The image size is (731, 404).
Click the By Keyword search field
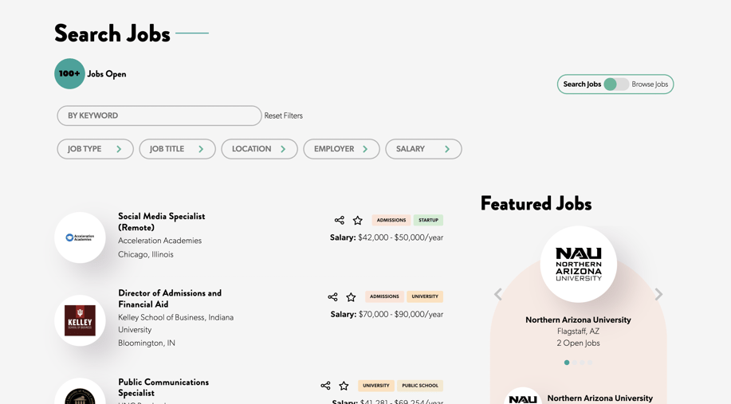click(x=159, y=116)
